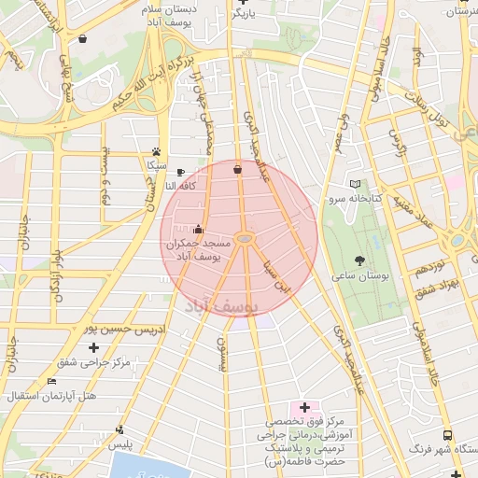
Task: Click the shopping basket icon near شیخ بهایی
Action: (82, 39)
